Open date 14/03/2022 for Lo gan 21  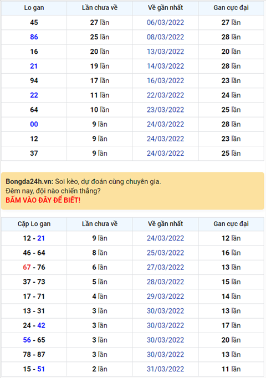click(x=165, y=66)
